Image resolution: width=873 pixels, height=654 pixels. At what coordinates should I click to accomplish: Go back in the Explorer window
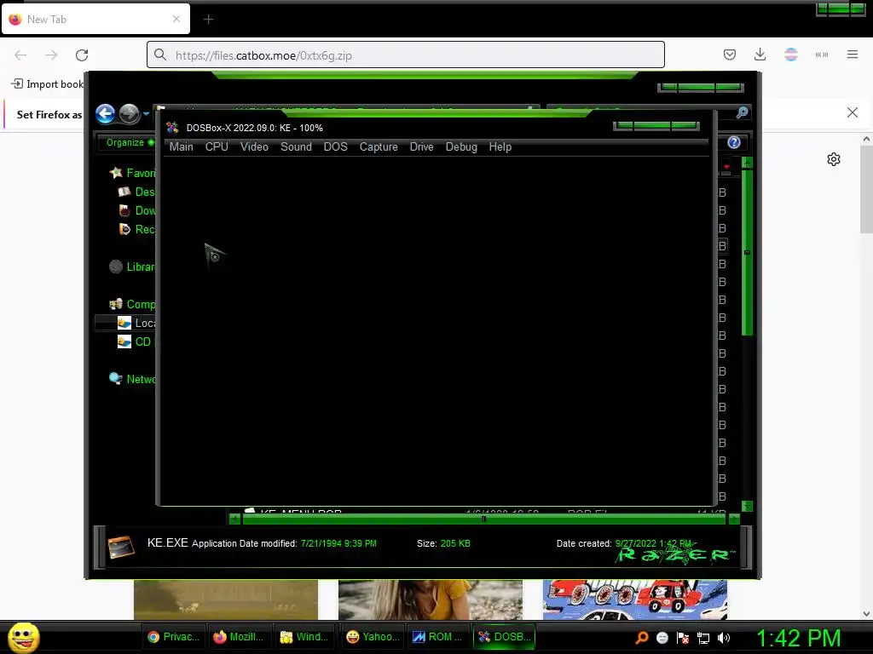105,113
